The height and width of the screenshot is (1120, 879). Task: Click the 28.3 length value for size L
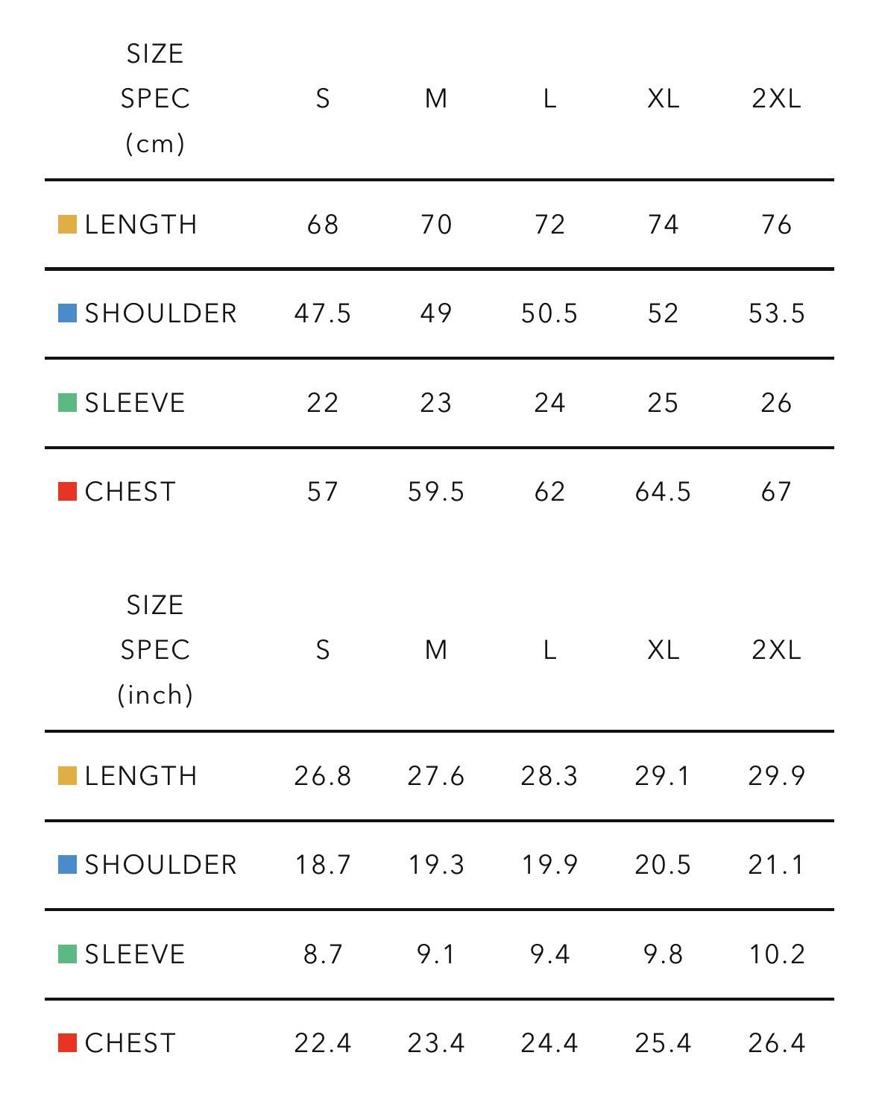click(x=549, y=776)
